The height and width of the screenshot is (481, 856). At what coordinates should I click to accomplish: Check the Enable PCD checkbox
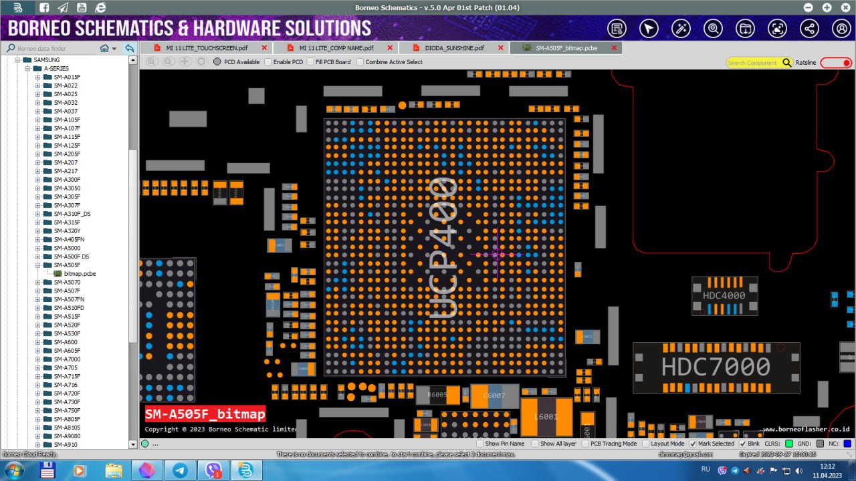coord(268,62)
